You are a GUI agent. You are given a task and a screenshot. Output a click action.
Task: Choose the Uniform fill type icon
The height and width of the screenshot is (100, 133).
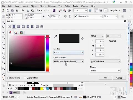pos(14,27)
